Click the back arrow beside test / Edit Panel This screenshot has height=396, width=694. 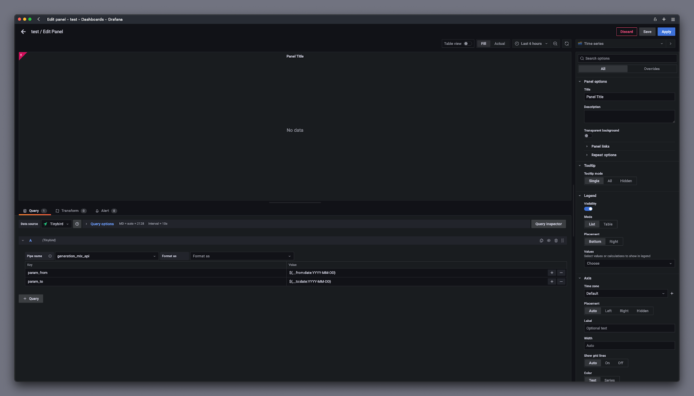(23, 32)
